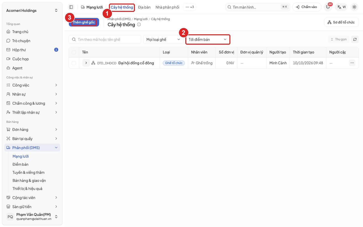Open Hộp thư inbox
This screenshot has width=363, height=227.
tap(32, 50)
